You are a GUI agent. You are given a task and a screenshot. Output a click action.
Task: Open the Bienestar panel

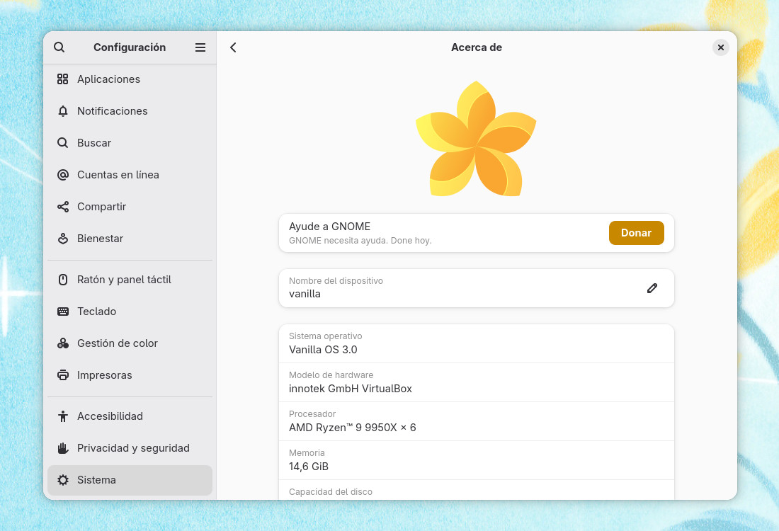(130, 239)
